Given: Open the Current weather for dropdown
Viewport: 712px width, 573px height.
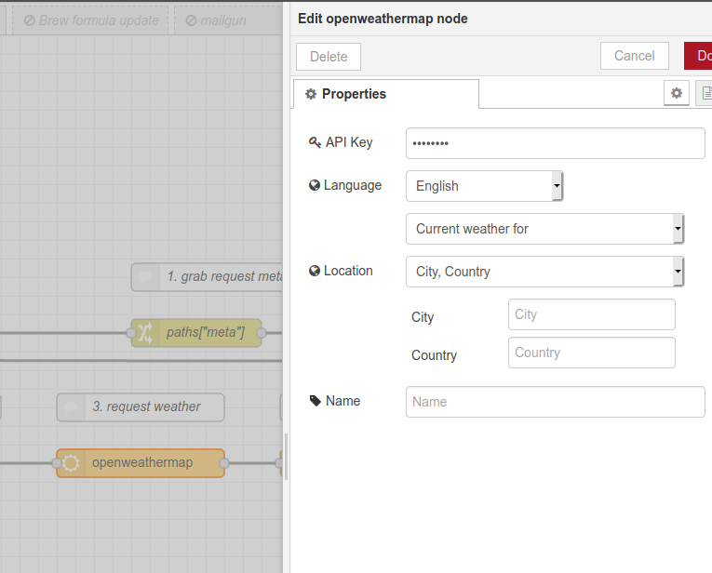Looking at the screenshot, I should (x=544, y=229).
